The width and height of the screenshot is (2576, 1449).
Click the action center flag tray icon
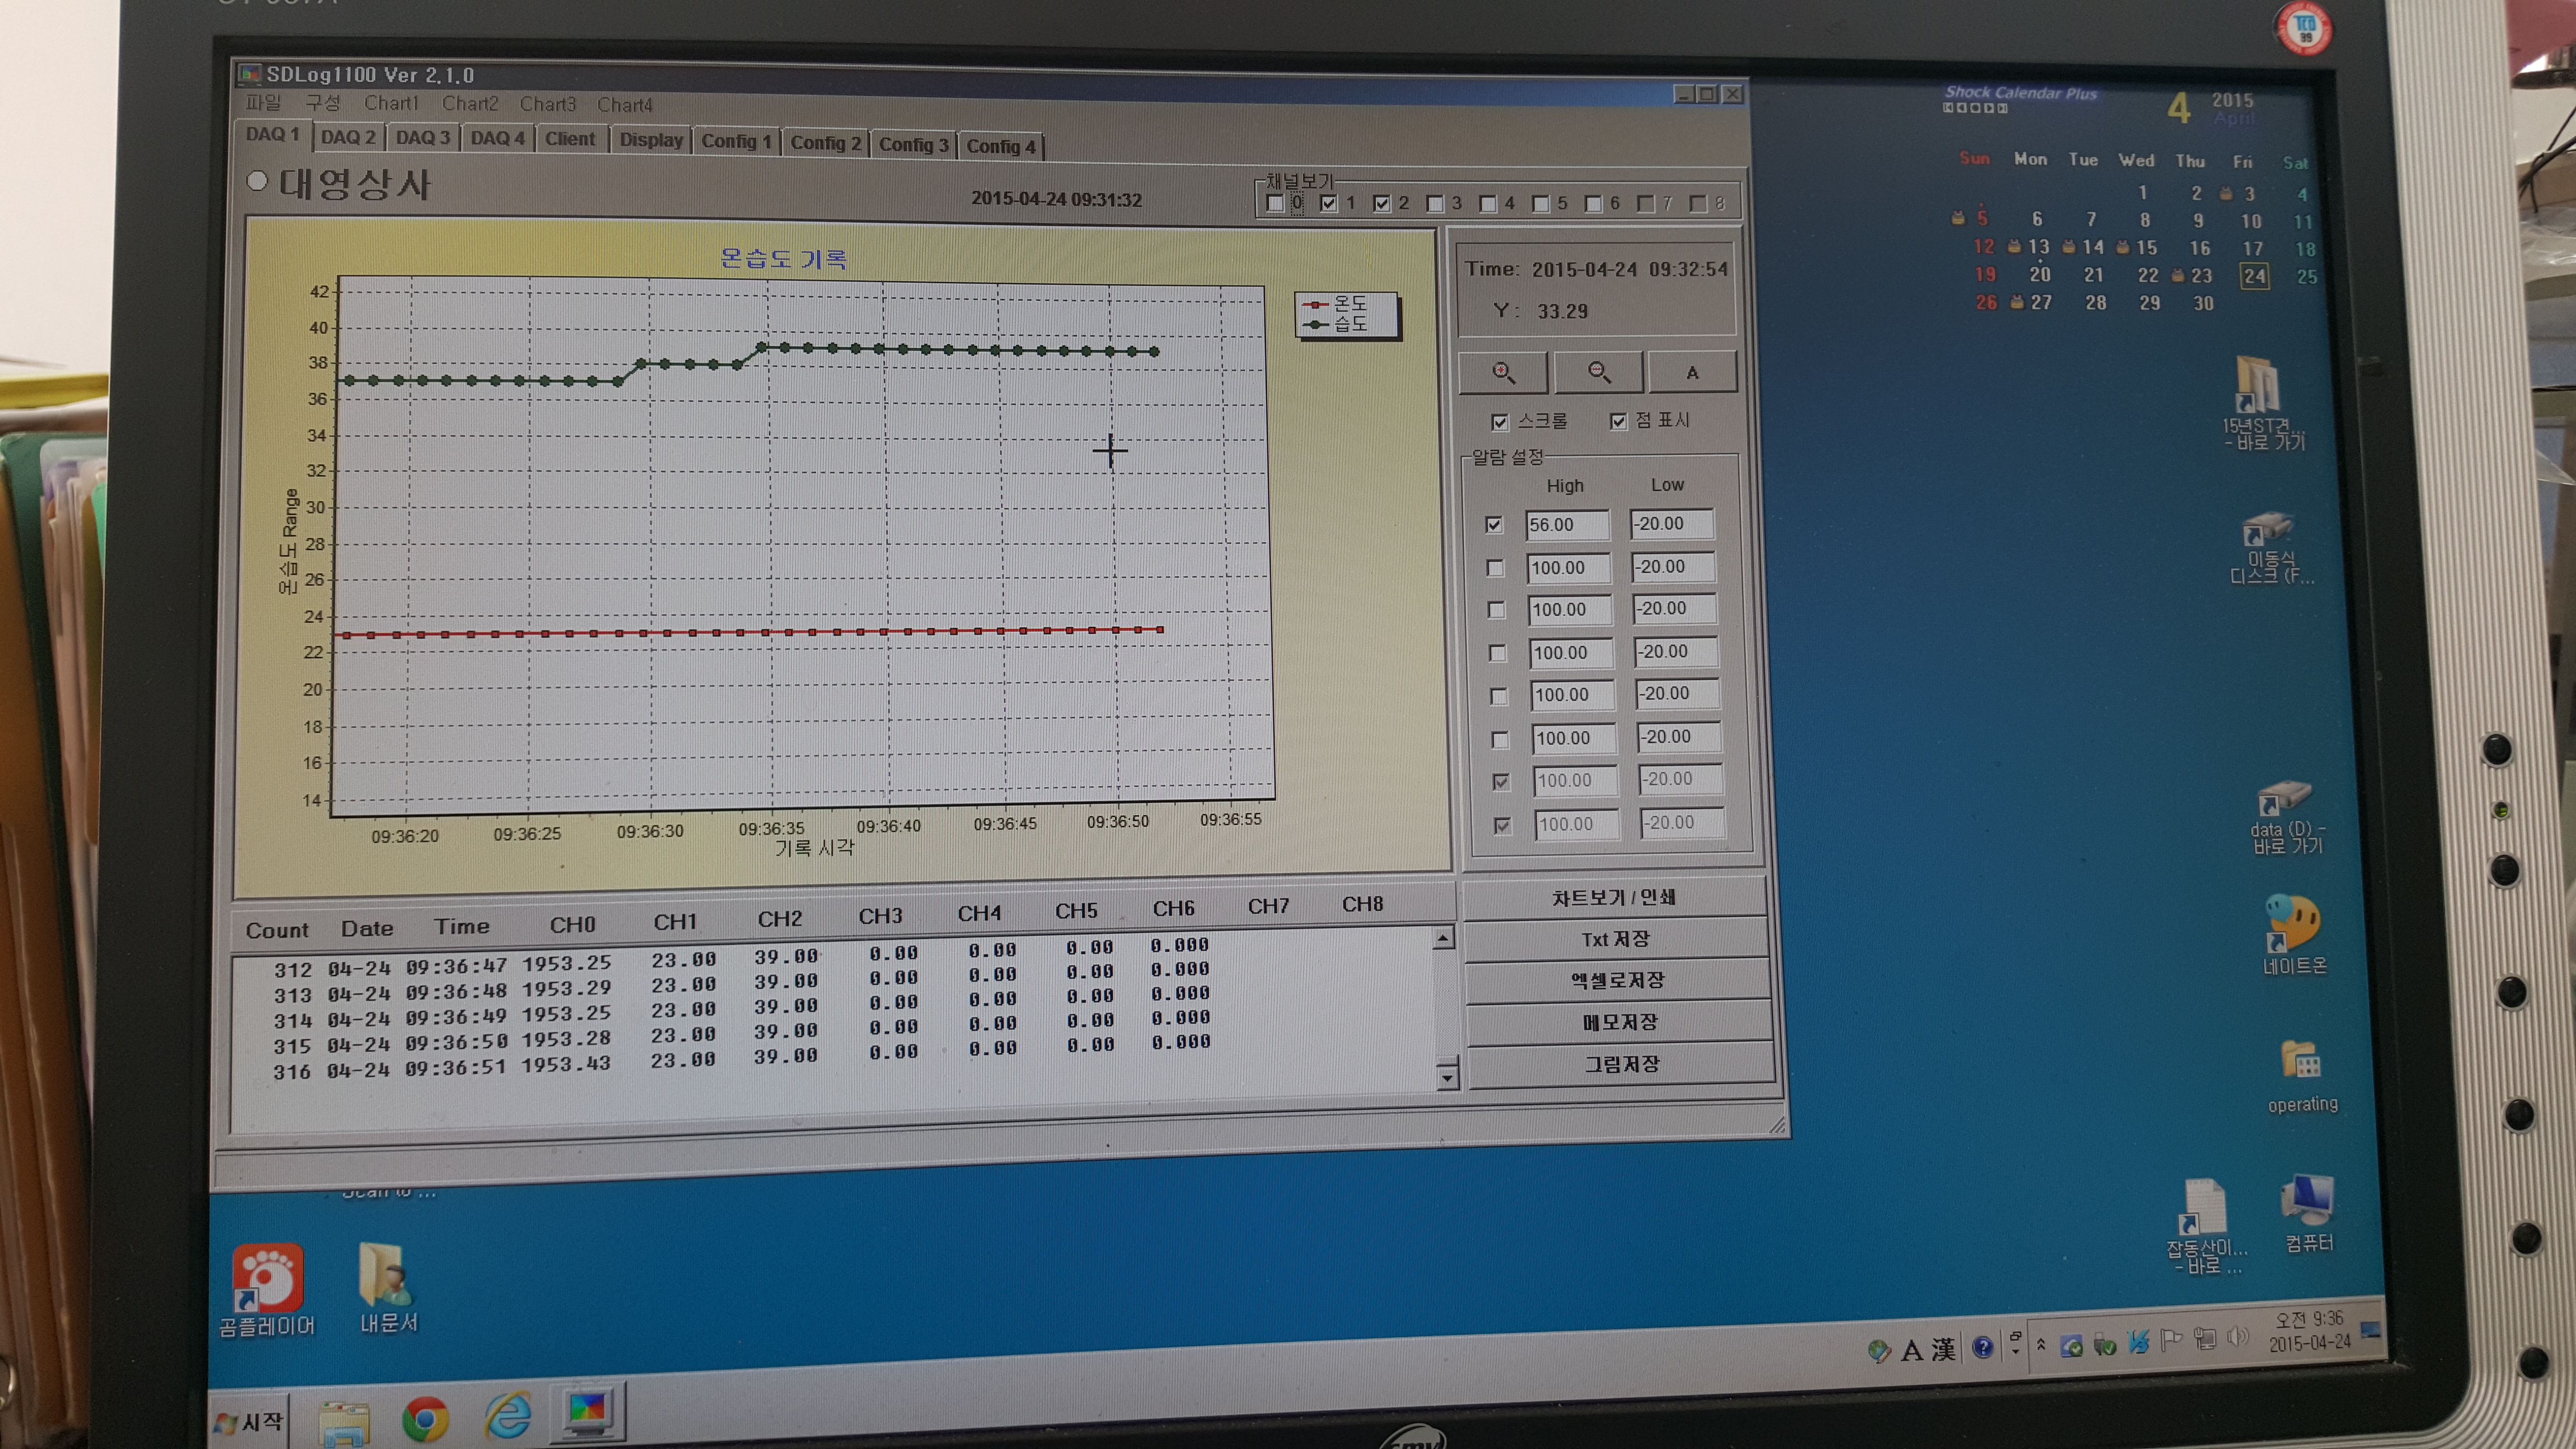[x=2170, y=1341]
